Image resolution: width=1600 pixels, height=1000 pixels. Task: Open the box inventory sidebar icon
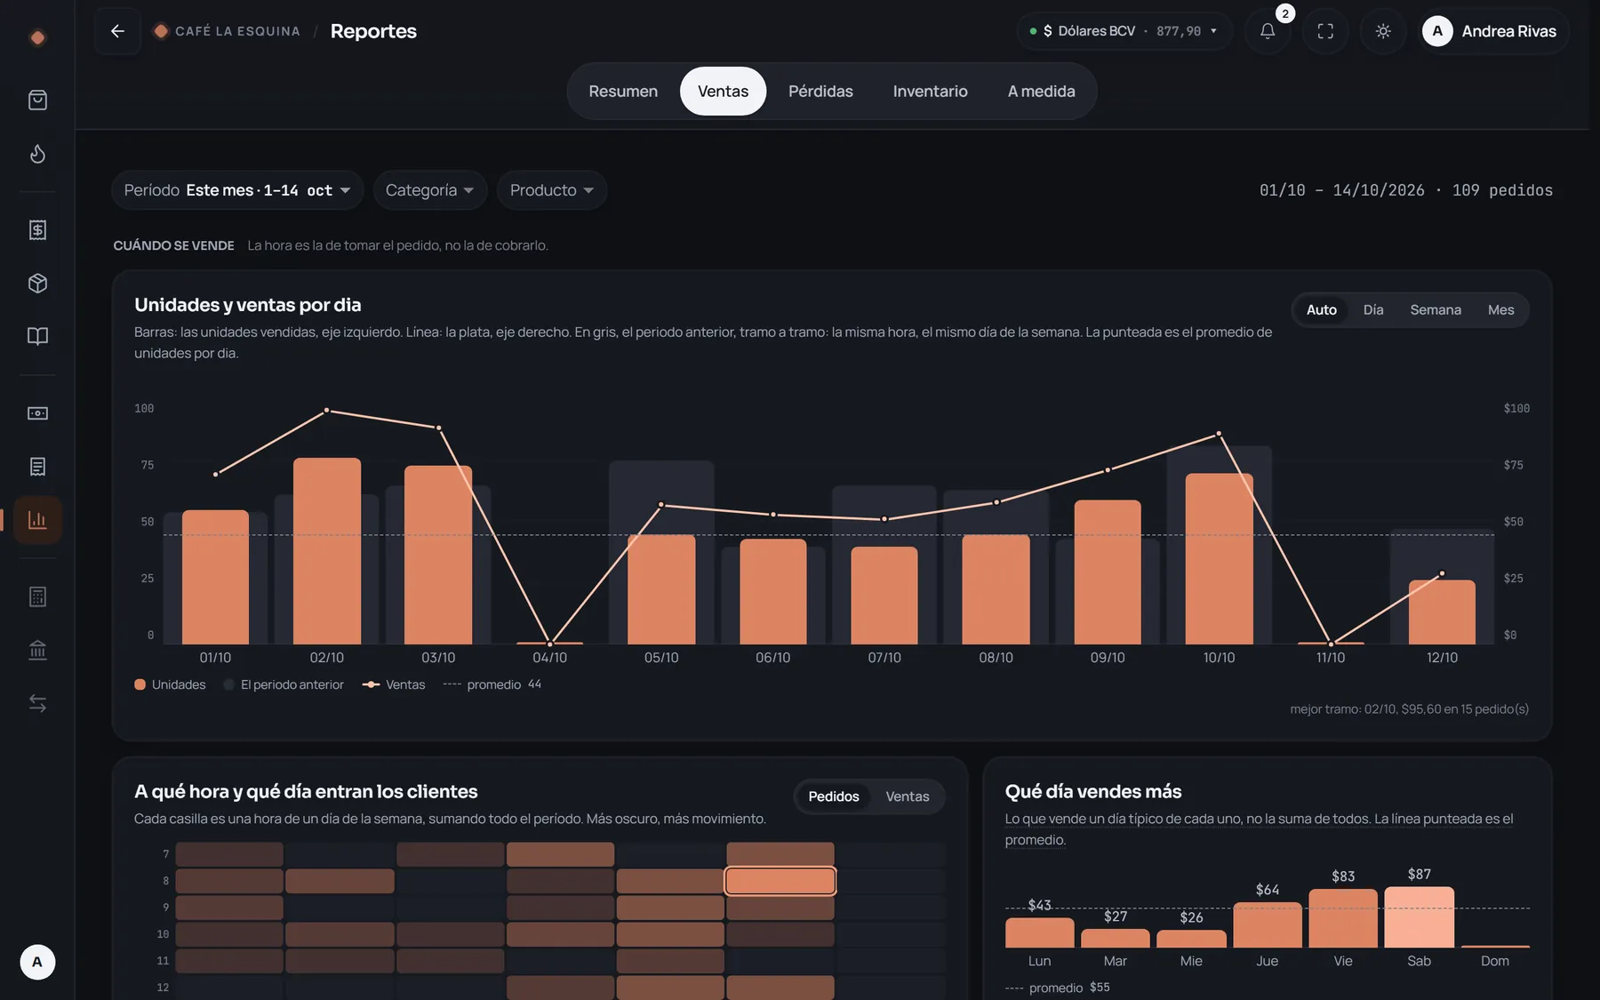(37, 284)
